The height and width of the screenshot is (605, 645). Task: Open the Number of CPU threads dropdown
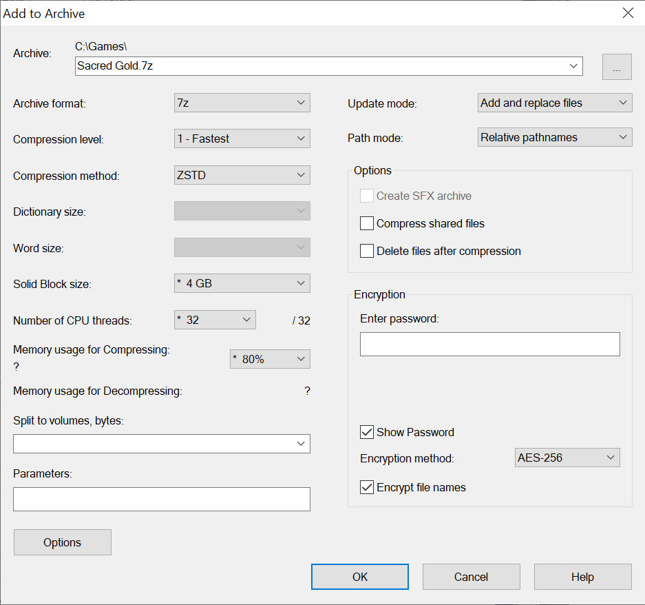215,320
